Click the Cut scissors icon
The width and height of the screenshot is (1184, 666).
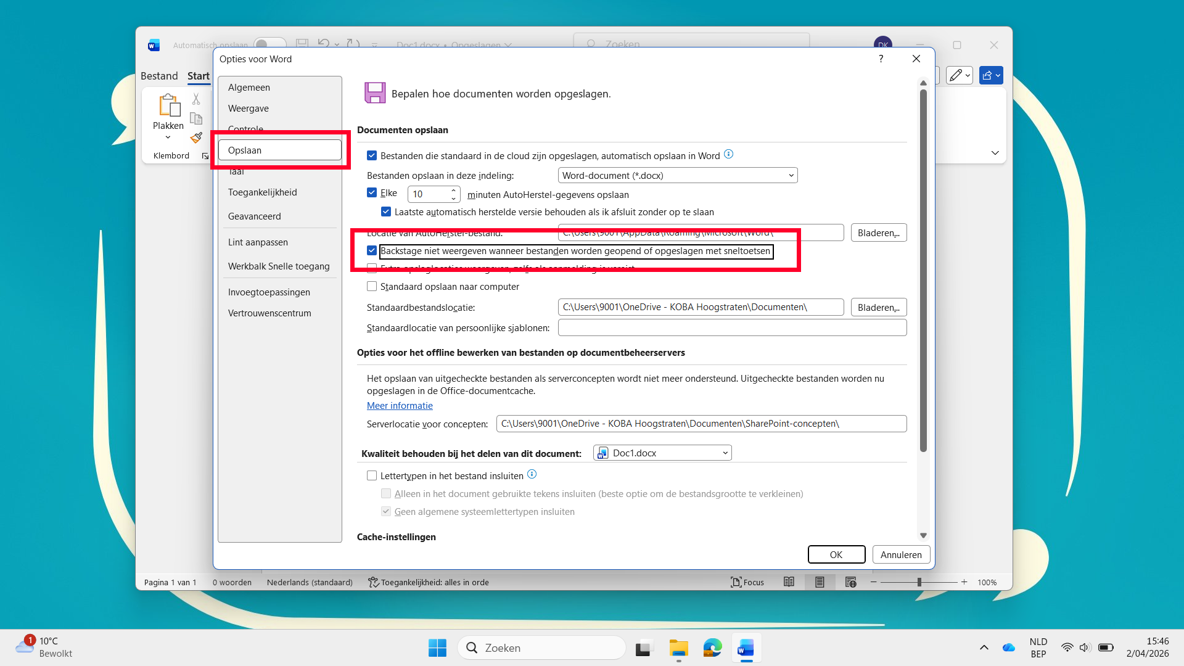pos(196,99)
